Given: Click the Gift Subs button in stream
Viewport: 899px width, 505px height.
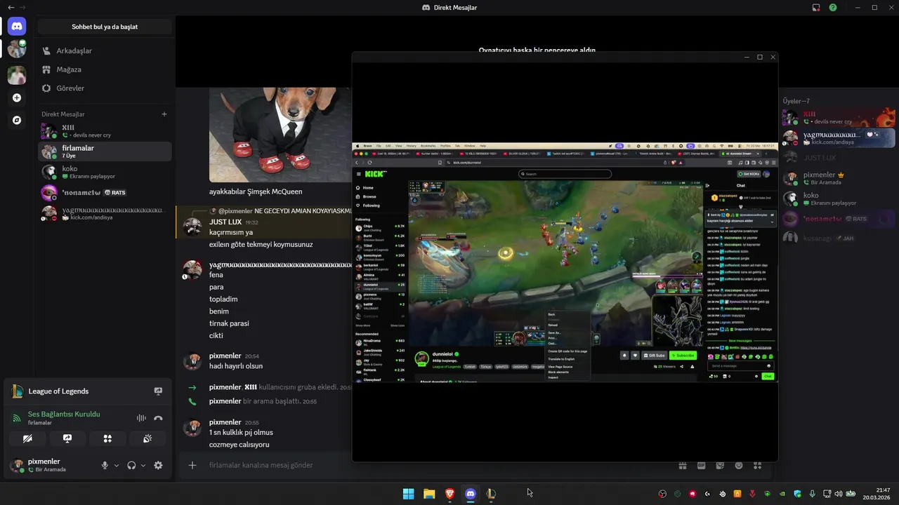Looking at the screenshot, I should pyautogui.click(x=653, y=356).
